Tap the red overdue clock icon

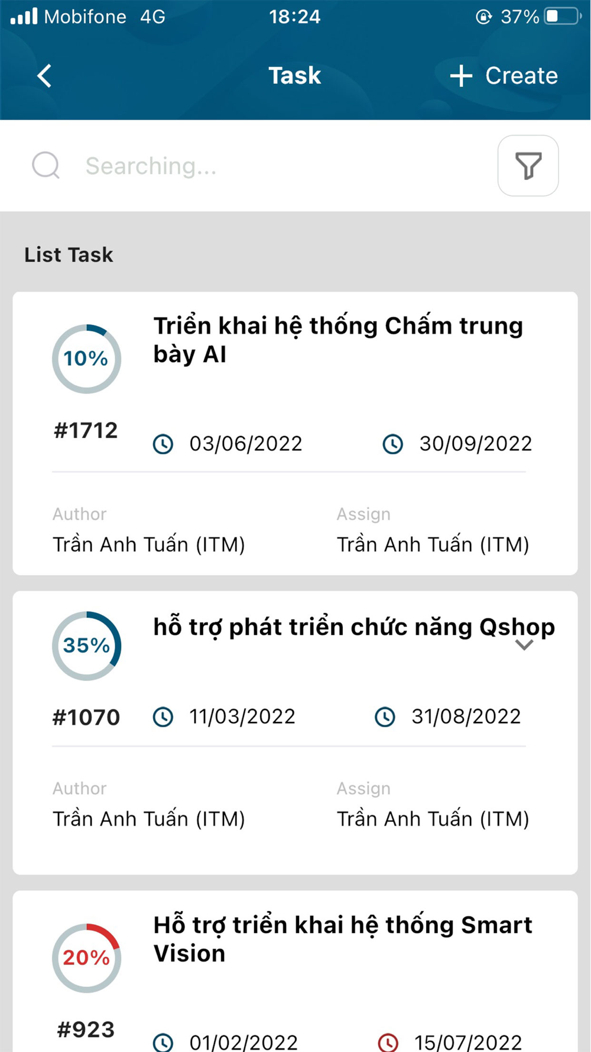coord(388,1041)
